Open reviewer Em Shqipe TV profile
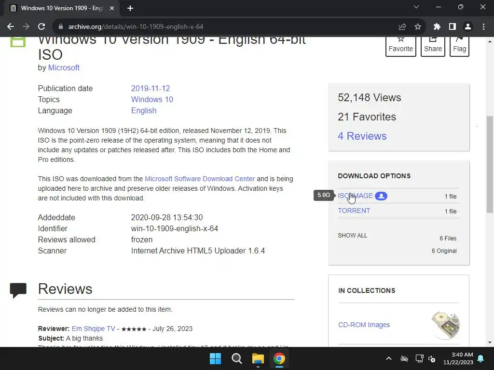Image resolution: width=494 pixels, height=370 pixels. coord(93,329)
